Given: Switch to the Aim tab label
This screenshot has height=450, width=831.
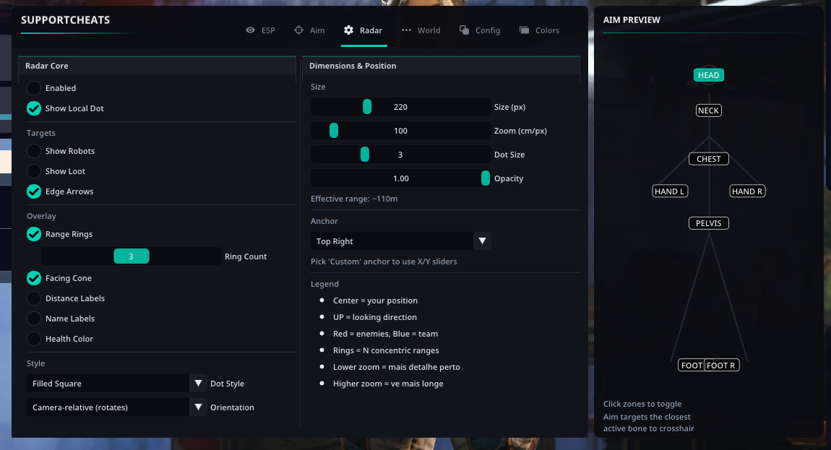Looking at the screenshot, I should pos(317,30).
